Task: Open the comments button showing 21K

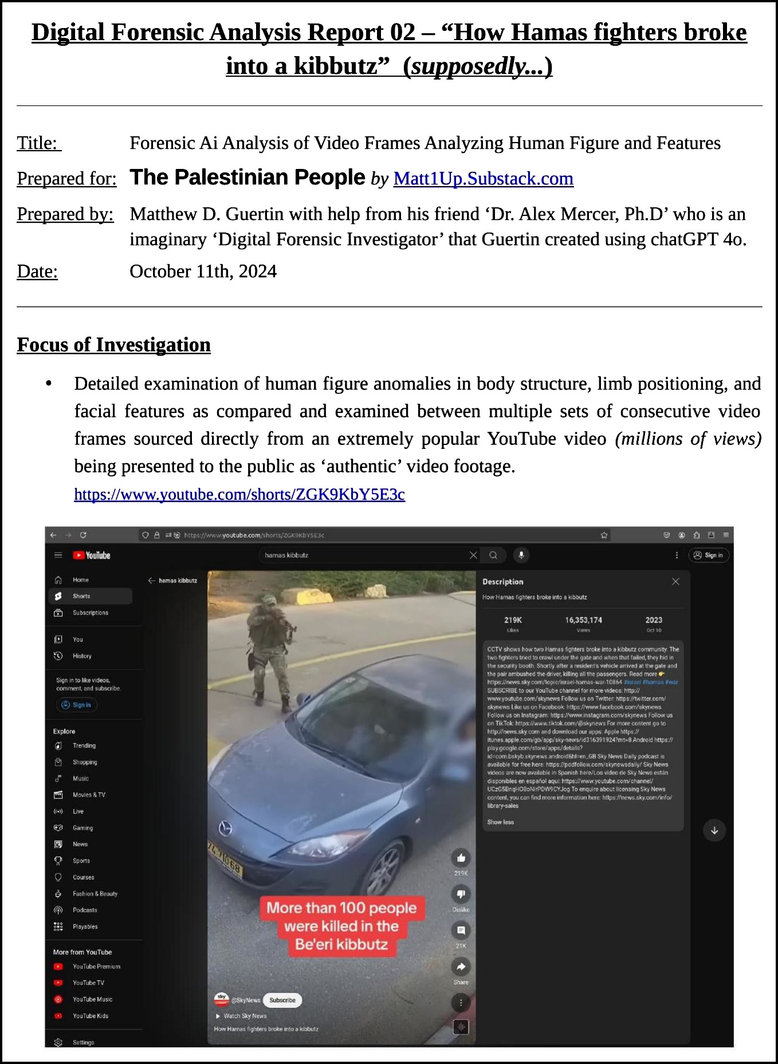Action: [461, 931]
